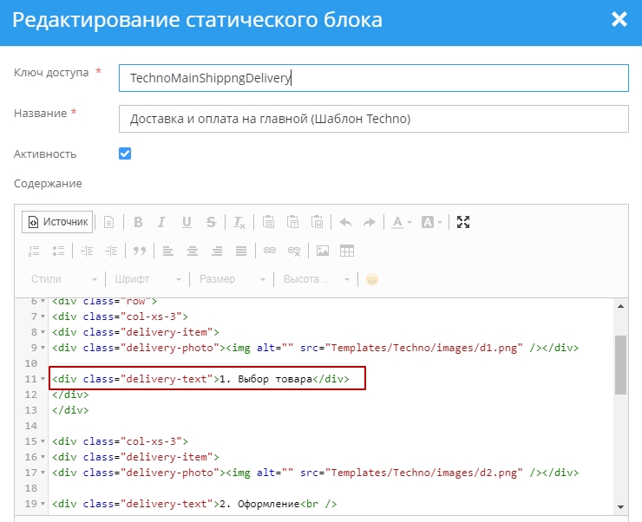Screen dimensions: 642x522
Task: Click the Ключ доступа input field
Action: pos(373,78)
